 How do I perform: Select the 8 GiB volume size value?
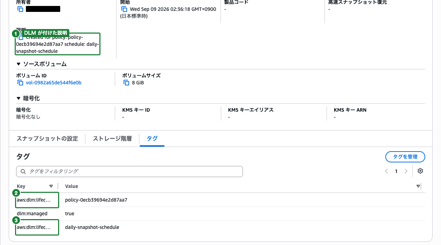(138, 83)
